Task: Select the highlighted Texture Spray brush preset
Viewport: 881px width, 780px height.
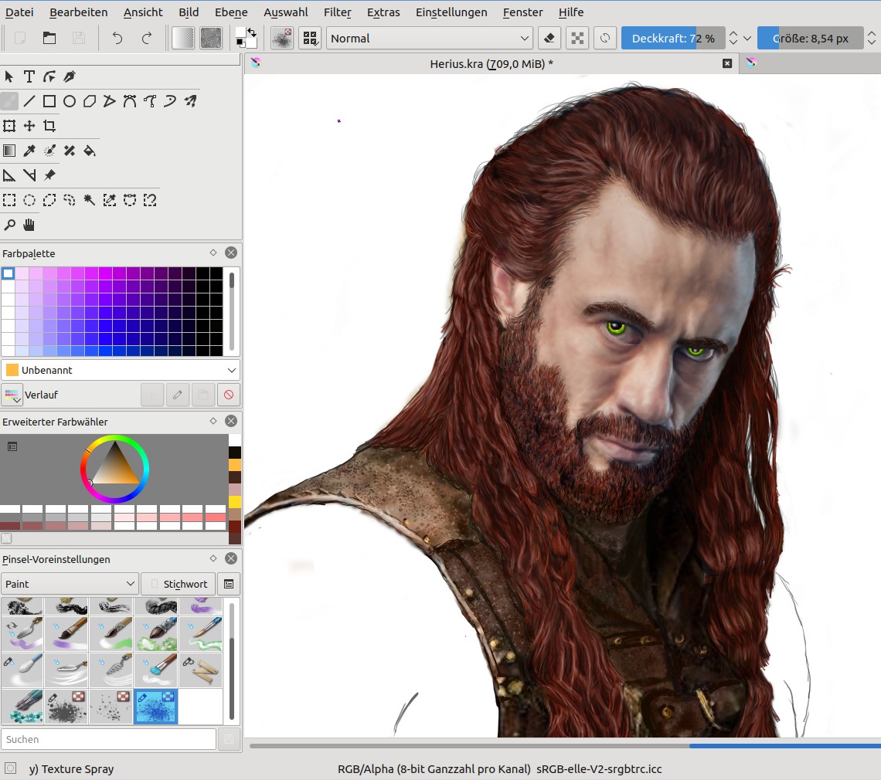Action: click(155, 707)
